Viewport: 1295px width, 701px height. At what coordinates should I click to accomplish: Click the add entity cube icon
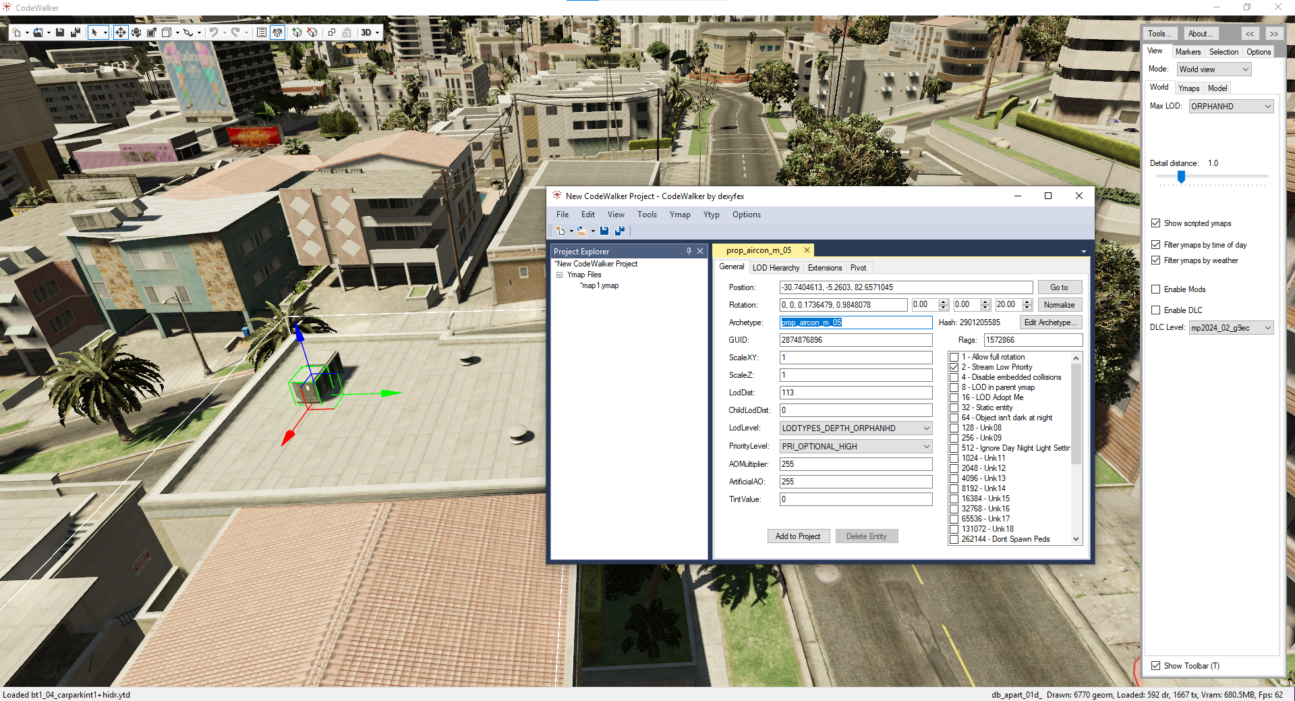coord(296,32)
